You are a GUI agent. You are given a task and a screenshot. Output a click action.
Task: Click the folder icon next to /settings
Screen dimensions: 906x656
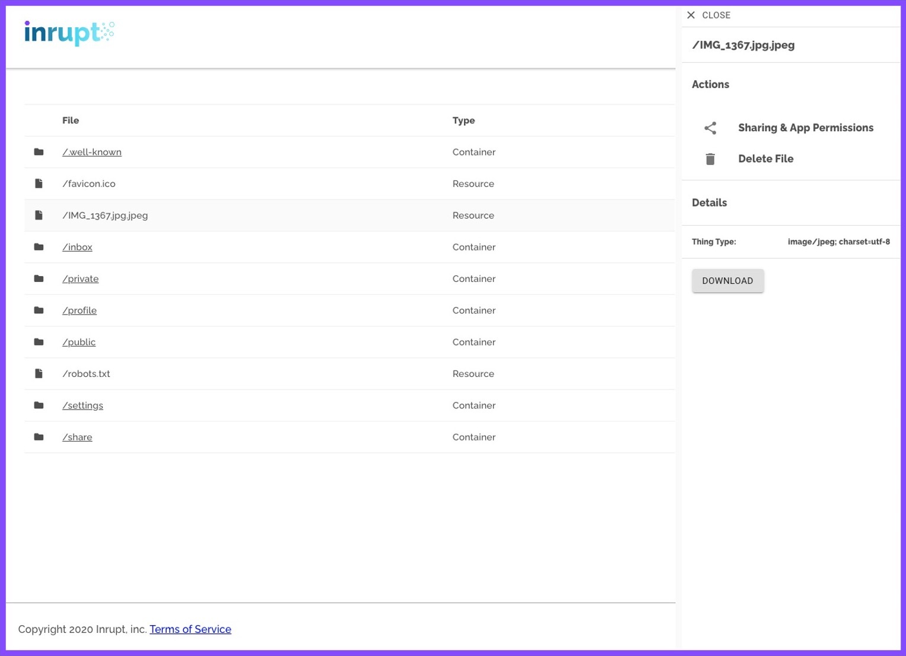[39, 405]
